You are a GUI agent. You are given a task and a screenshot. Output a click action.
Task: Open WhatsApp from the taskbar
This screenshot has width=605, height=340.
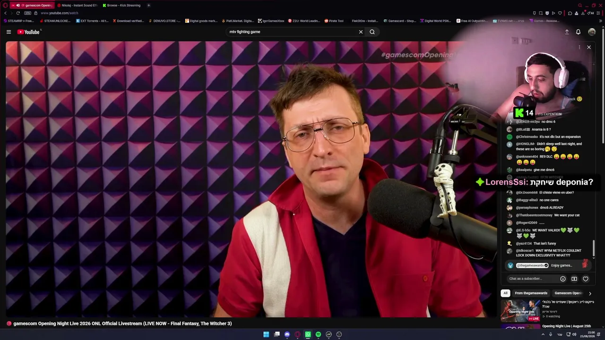tap(308, 334)
